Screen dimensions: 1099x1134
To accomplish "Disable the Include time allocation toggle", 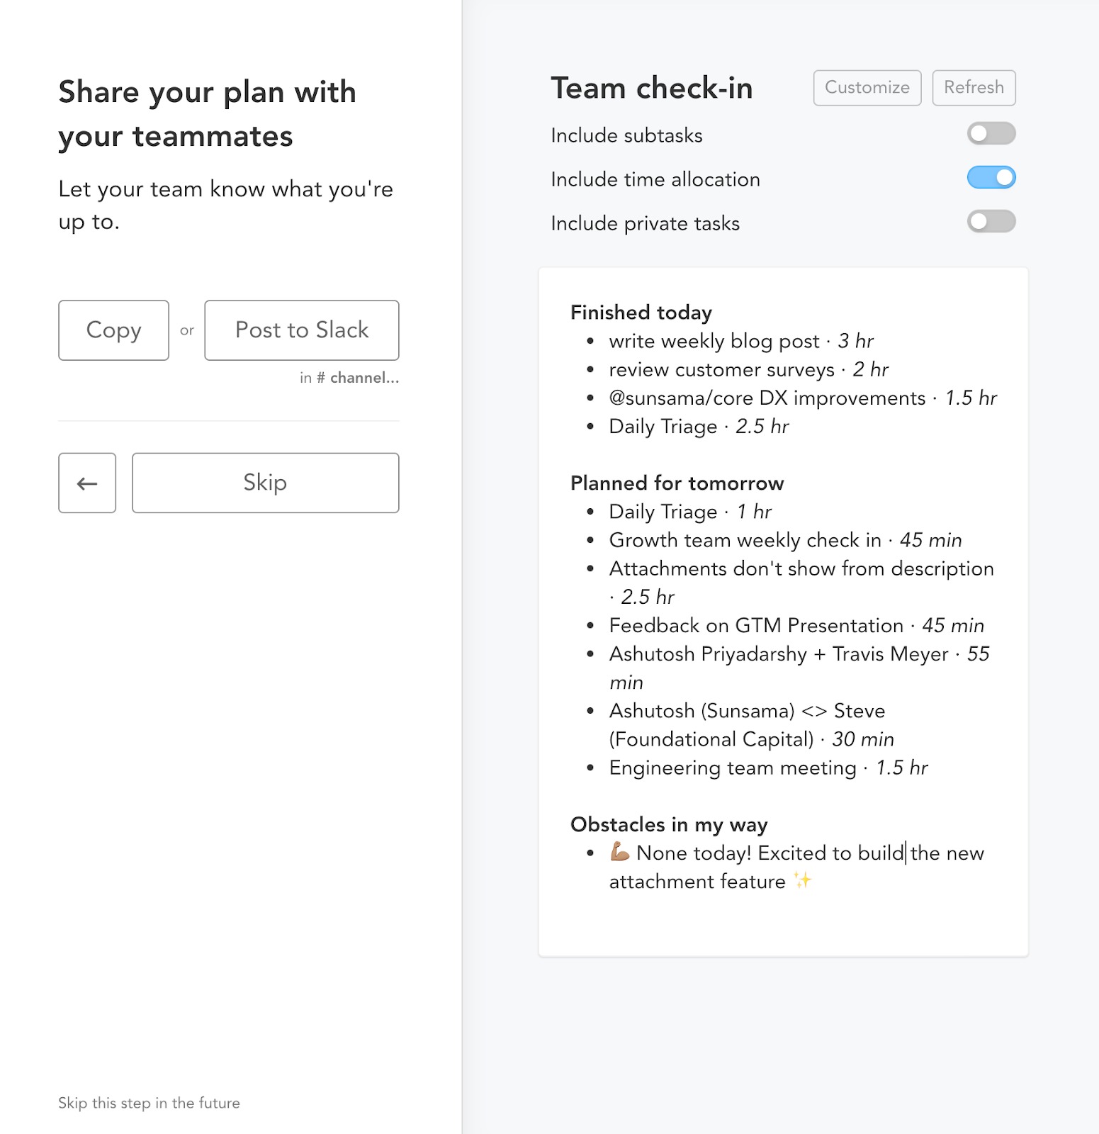I will [x=991, y=178].
